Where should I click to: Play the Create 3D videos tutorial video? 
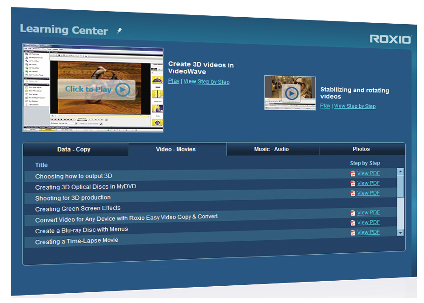pos(122,89)
